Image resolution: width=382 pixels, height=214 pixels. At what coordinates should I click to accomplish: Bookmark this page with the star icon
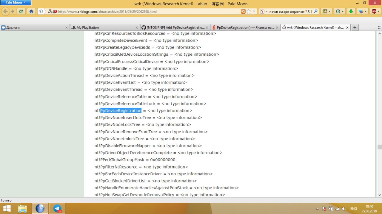pyautogui.click(x=249, y=12)
